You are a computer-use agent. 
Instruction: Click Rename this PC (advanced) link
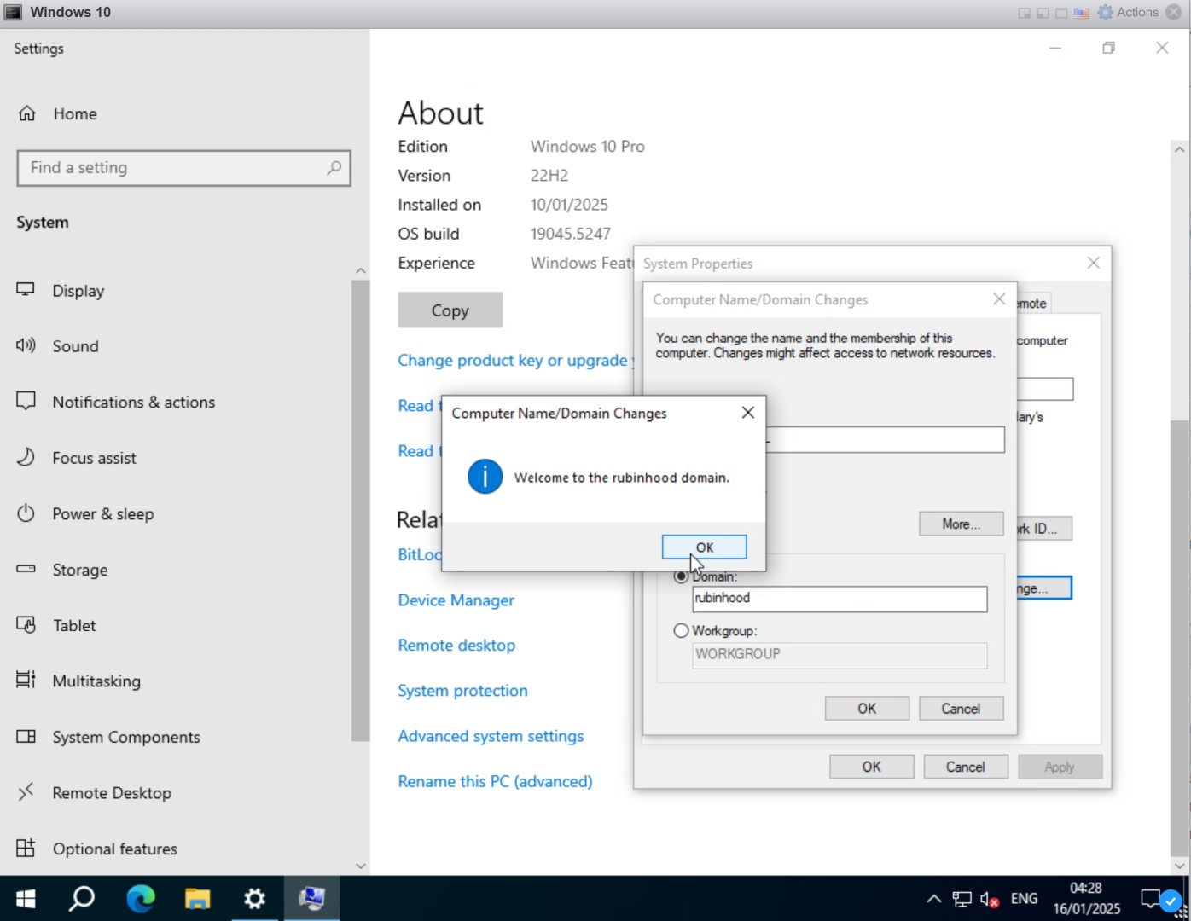495,781
